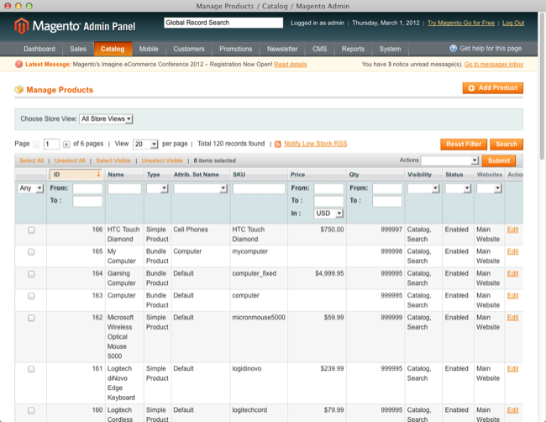Click the Magento logo icon
546x422 pixels.
[x=21, y=26]
